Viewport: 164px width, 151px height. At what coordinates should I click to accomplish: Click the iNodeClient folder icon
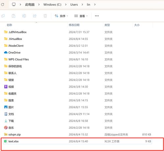tap(6, 45)
